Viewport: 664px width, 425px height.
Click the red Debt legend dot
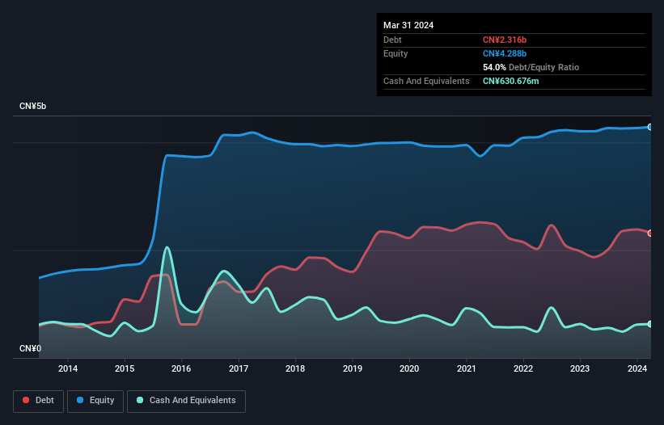click(x=26, y=400)
